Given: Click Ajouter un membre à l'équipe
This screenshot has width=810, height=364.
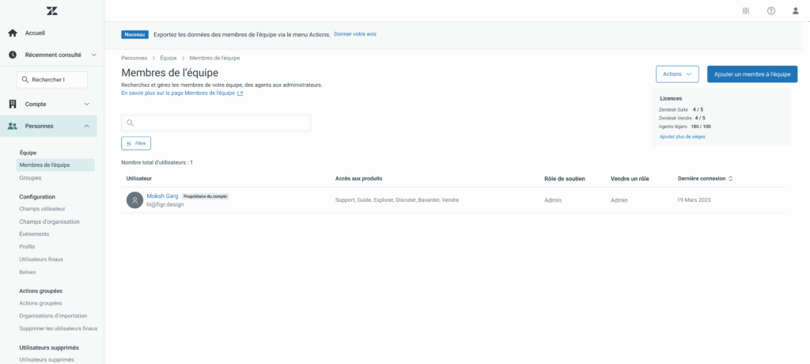Looking at the screenshot, I should [752, 74].
